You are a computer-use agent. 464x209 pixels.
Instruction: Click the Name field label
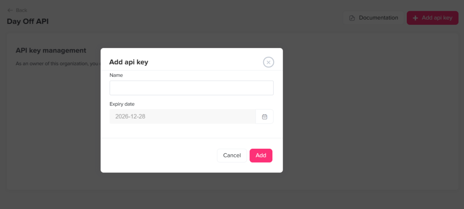click(116, 75)
